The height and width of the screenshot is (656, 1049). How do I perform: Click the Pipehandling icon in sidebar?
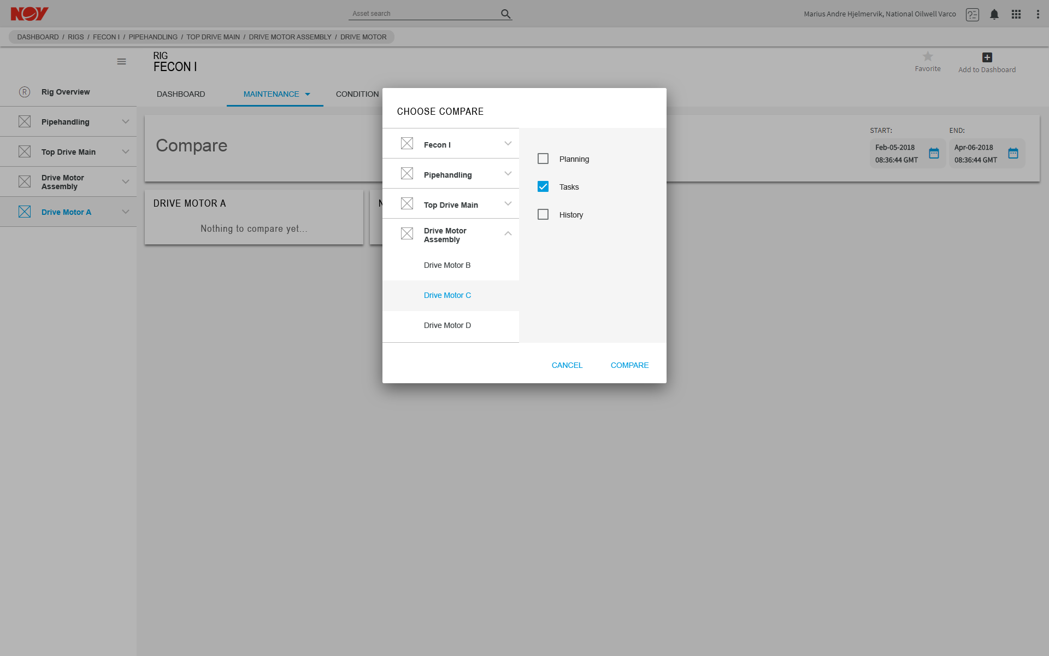click(x=25, y=121)
